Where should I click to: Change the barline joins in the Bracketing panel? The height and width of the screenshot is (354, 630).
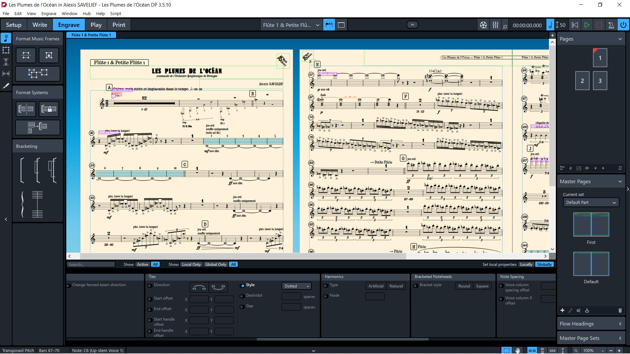pos(37,205)
